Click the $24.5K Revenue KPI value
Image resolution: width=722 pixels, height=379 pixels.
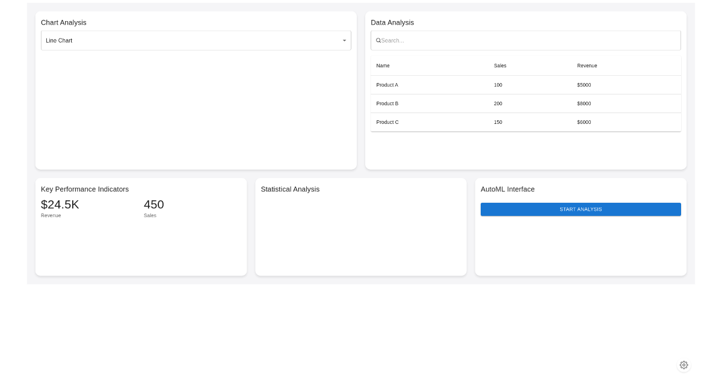(60, 205)
